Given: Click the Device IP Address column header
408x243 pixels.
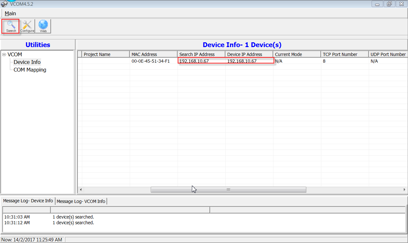Looking at the screenshot, I should [x=249, y=54].
